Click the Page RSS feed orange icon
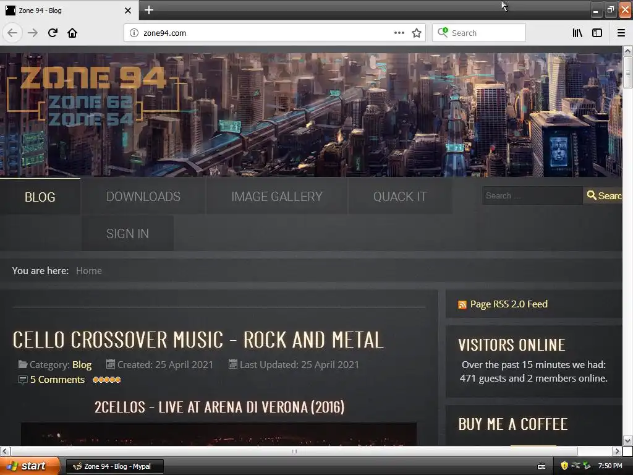The image size is (633, 475). tap(462, 304)
